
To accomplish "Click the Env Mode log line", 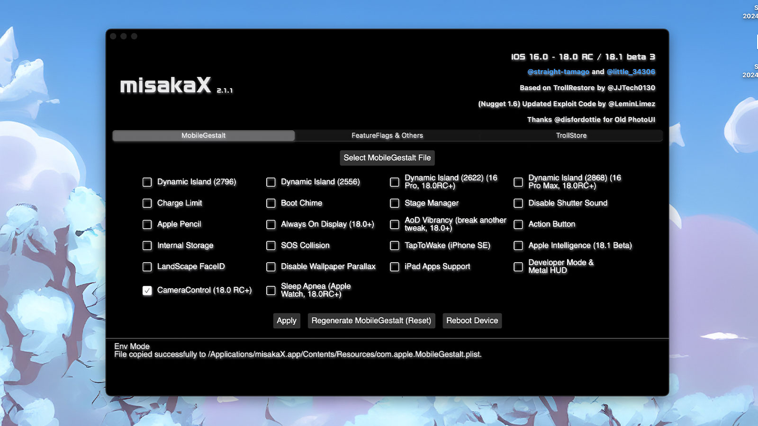I will tap(132, 346).
